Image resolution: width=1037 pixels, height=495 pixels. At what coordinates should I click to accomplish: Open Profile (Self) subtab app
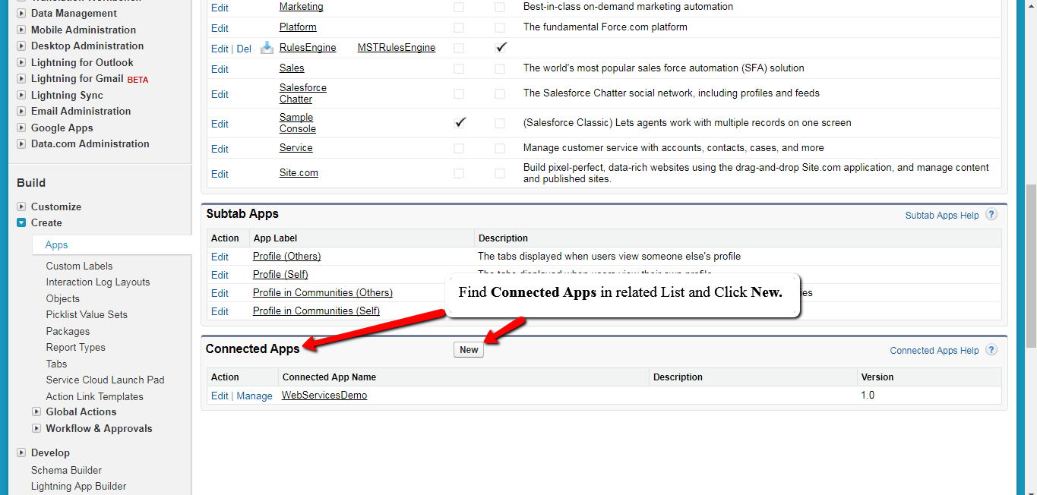(280, 275)
